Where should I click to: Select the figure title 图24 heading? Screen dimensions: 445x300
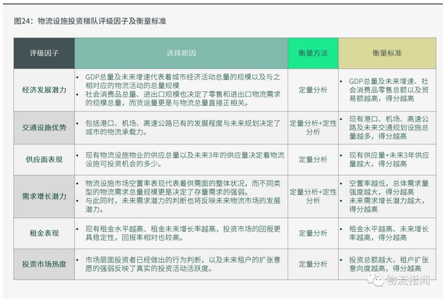(x=90, y=21)
